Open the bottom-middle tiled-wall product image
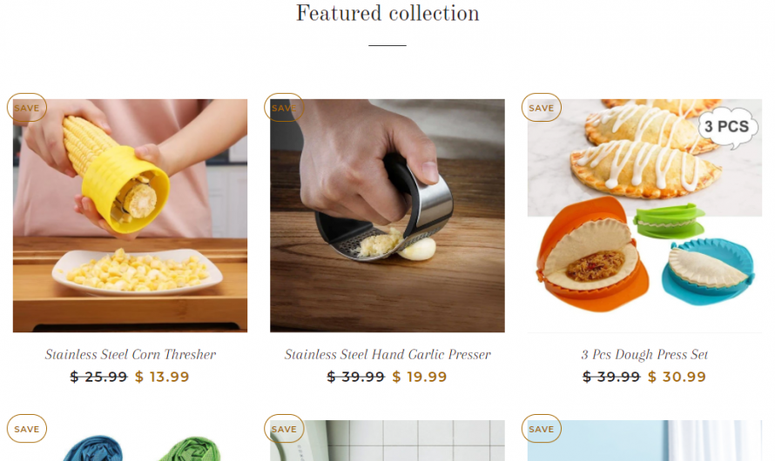 coord(387,445)
